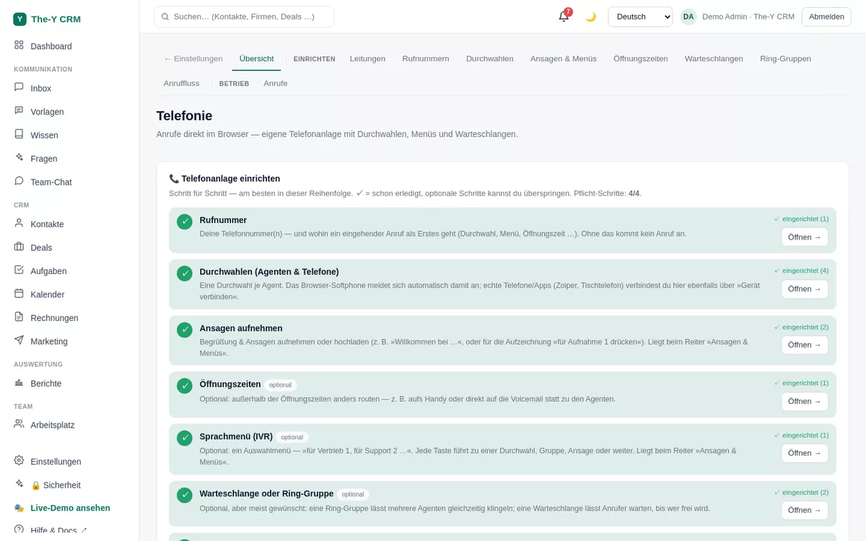Select the Übersicht tab

(x=257, y=58)
